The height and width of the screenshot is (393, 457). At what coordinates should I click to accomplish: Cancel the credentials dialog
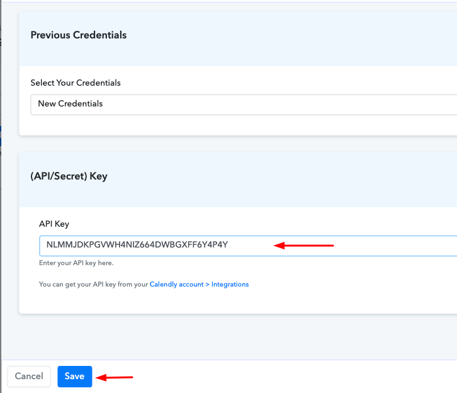pos(29,377)
